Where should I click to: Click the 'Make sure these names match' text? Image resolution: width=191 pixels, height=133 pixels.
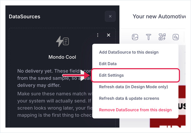(x=55, y=104)
